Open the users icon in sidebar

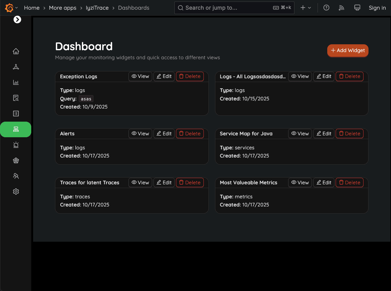(x=16, y=176)
